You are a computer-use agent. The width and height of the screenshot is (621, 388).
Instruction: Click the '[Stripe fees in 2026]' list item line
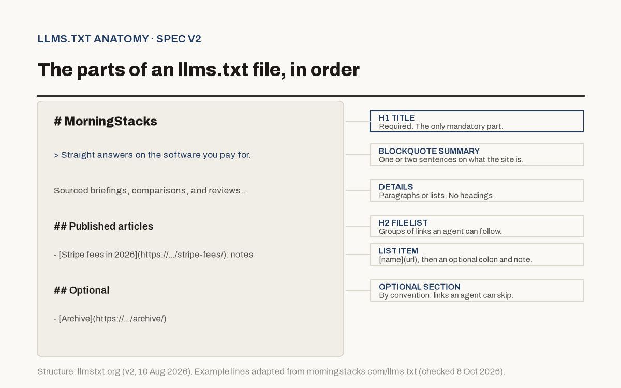[154, 255]
